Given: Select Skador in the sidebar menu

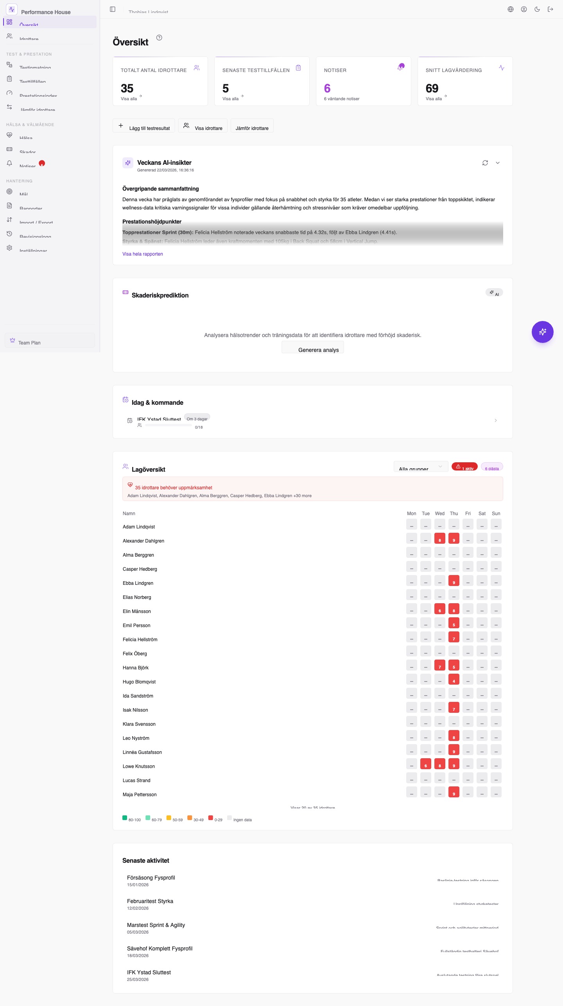Looking at the screenshot, I should click(27, 150).
